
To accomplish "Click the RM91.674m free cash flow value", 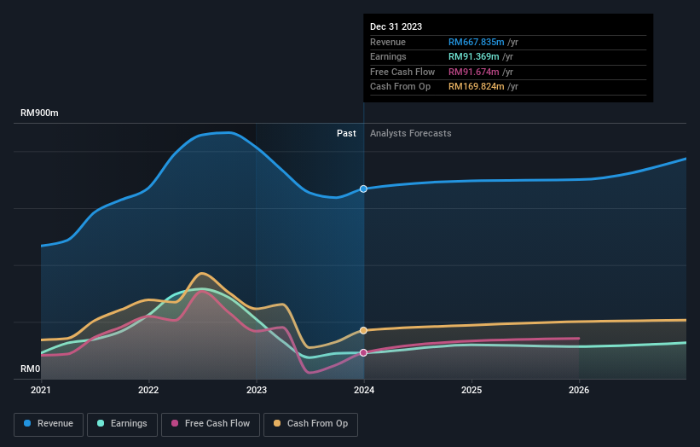I will click(x=474, y=72).
